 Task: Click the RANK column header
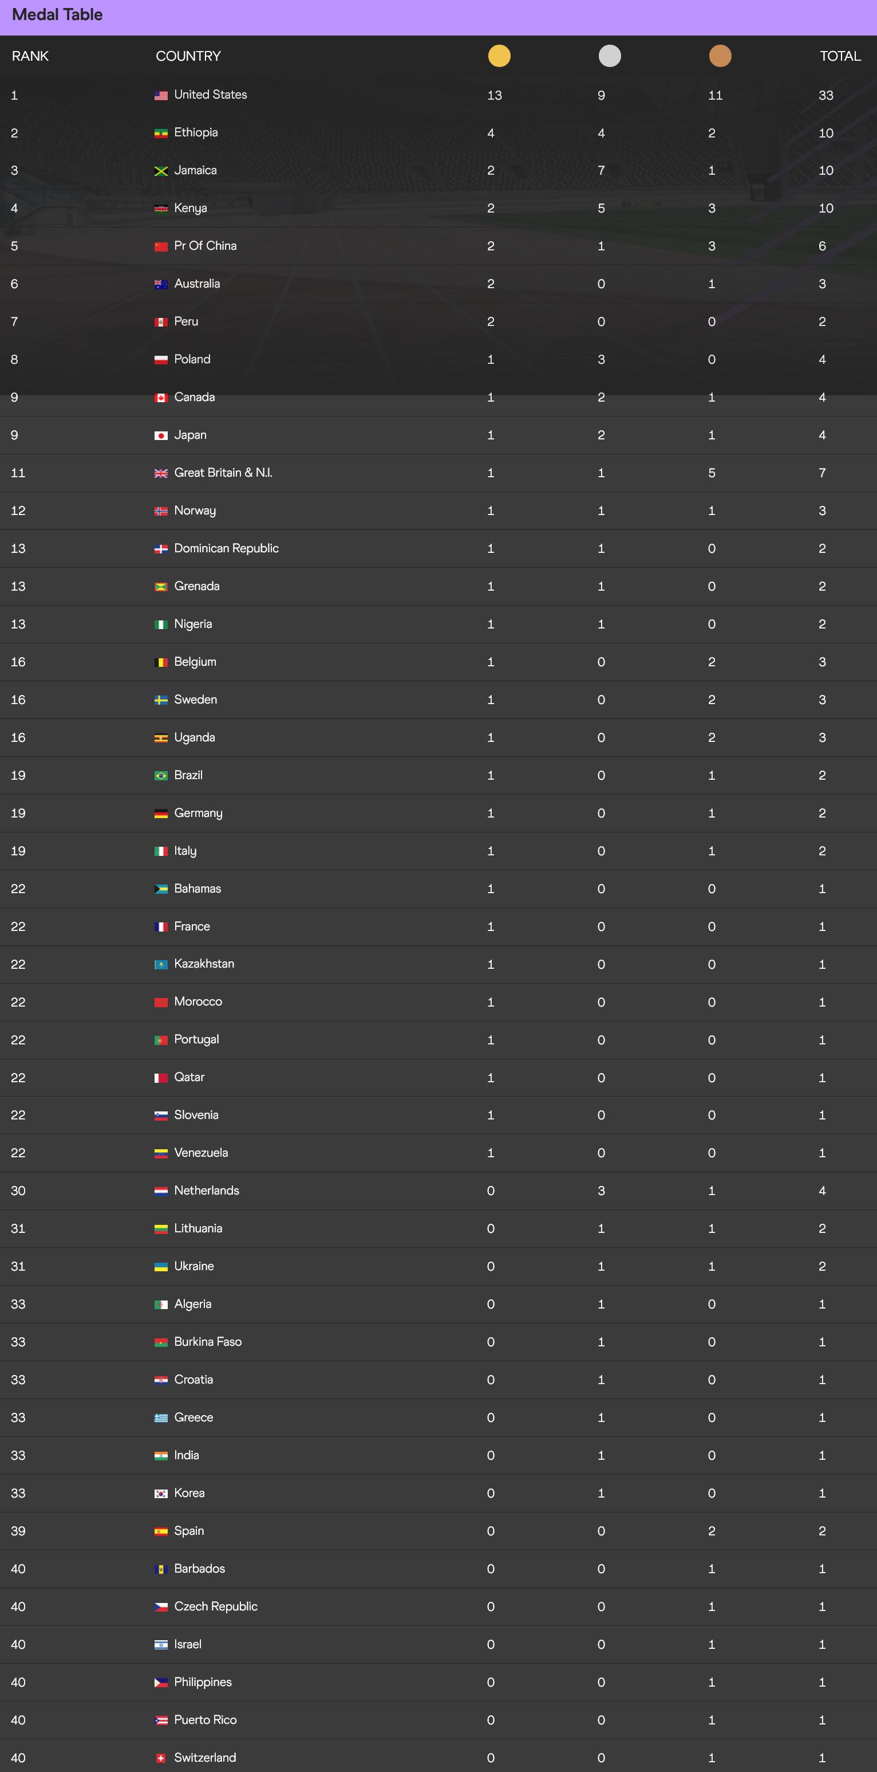pos(30,56)
